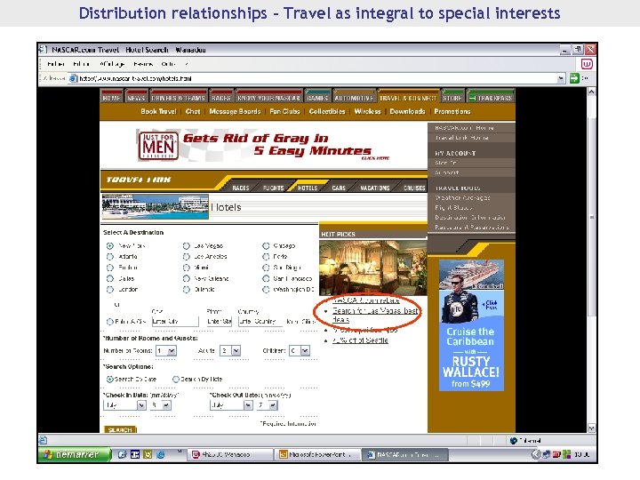Open the Know Your NASCAR nav tab

(x=268, y=98)
